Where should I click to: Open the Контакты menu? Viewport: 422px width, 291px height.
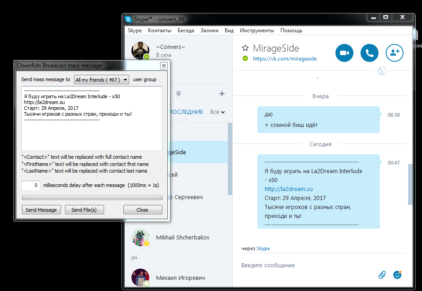160,30
